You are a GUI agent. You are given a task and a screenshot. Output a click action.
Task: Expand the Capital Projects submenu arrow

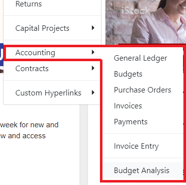point(93,28)
